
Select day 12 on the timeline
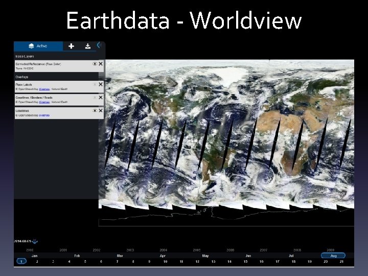tap(197, 262)
